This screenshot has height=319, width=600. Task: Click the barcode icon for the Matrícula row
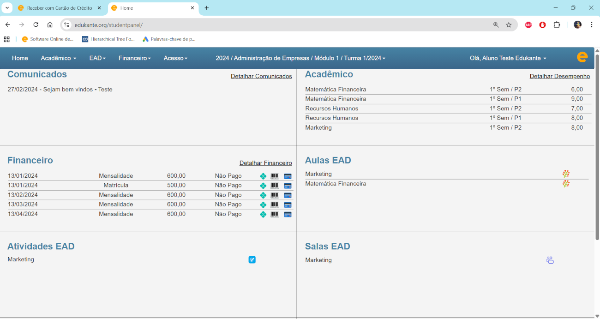tap(275, 186)
